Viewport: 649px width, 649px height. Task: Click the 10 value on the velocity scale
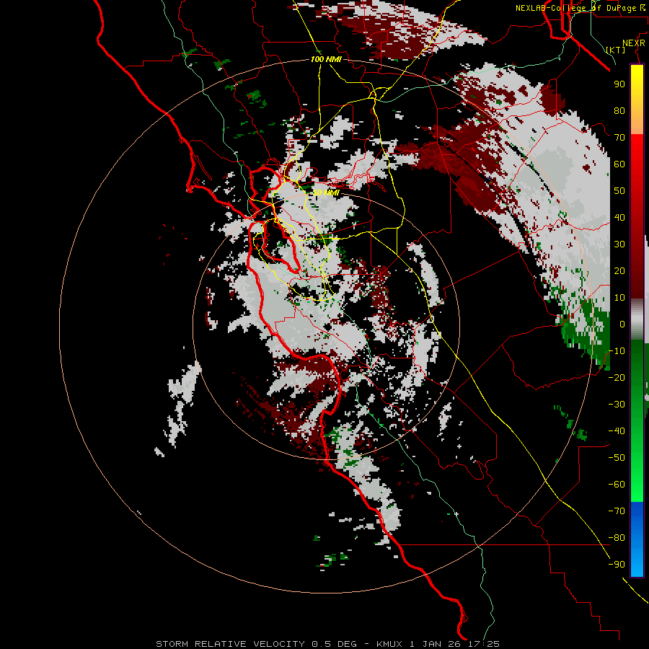click(619, 298)
